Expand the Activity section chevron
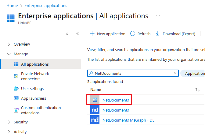The image size is (205, 138). [9, 132]
